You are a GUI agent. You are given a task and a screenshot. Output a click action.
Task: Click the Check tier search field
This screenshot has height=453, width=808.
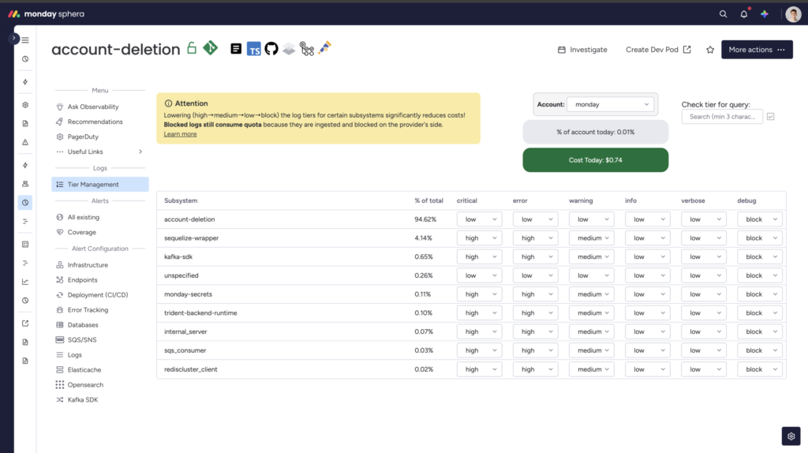coord(722,117)
